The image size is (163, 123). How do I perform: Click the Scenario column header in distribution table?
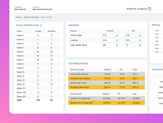[52, 31]
